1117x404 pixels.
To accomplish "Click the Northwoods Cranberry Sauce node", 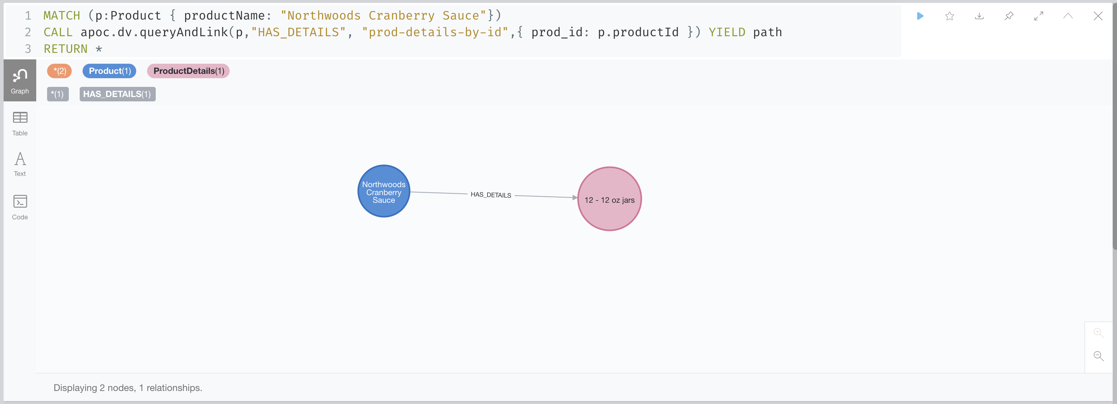I will pyautogui.click(x=384, y=193).
